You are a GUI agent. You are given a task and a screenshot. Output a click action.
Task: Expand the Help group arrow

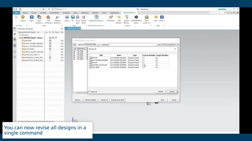point(164,25)
